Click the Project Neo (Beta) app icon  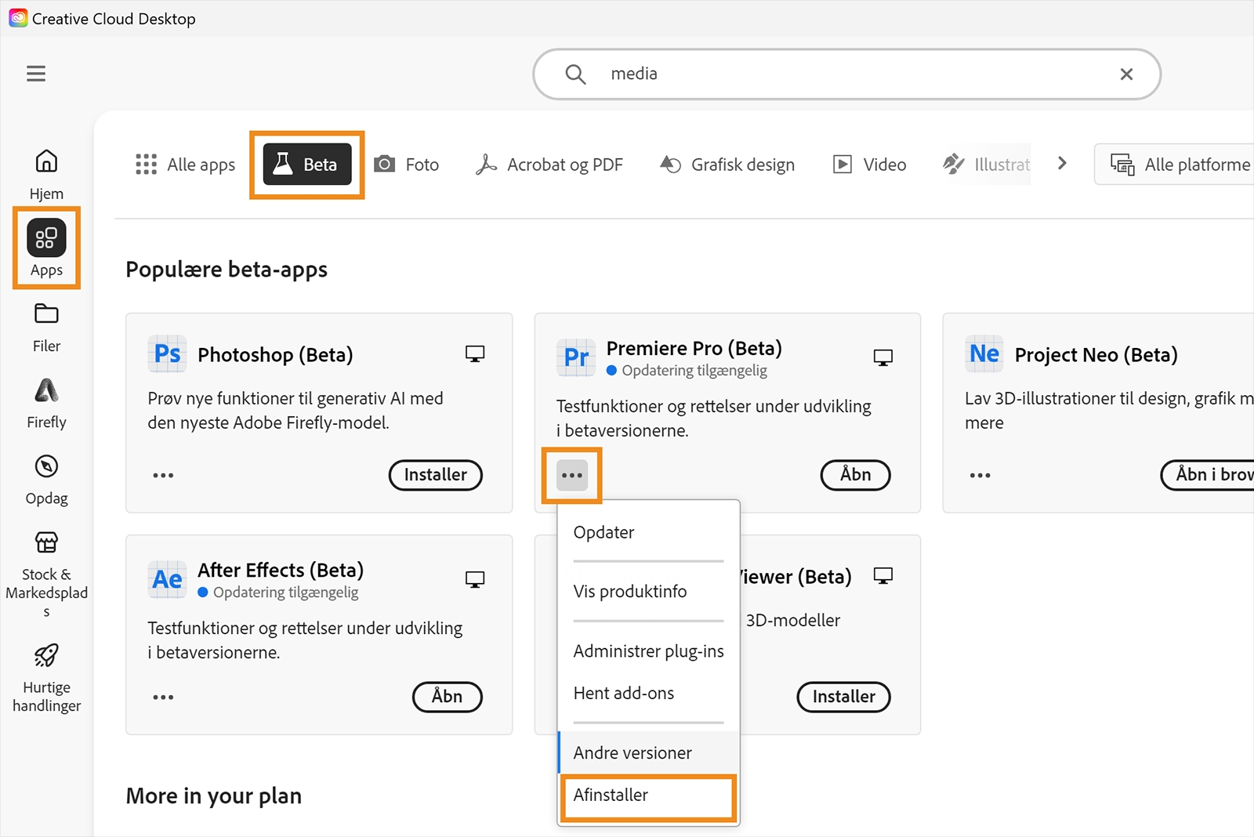(x=984, y=354)
